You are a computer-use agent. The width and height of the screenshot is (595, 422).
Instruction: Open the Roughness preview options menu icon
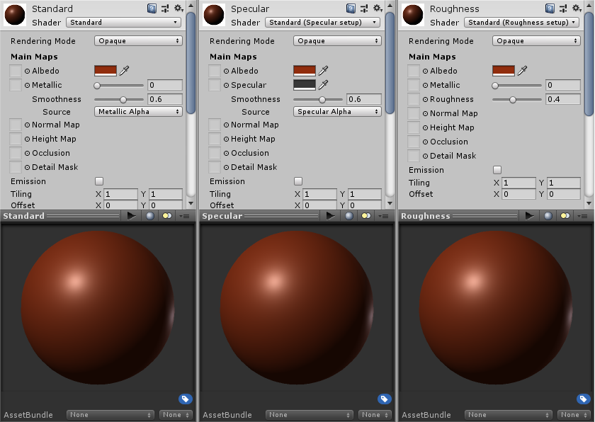582,215
